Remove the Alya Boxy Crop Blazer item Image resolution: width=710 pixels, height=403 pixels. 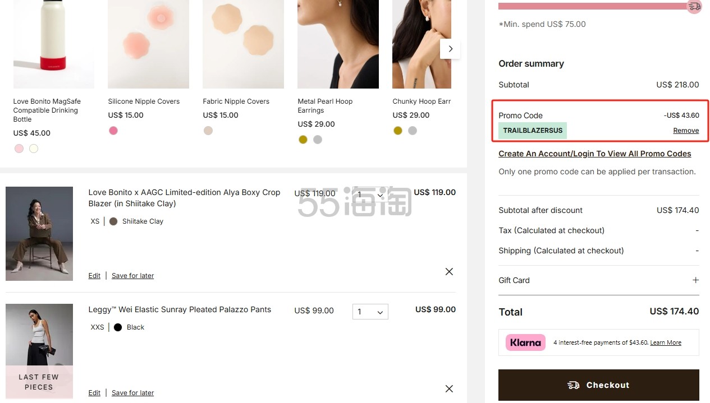pos(449,272)
